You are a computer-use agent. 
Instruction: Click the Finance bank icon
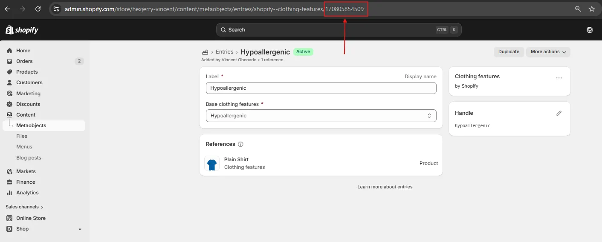pos(9,182)
